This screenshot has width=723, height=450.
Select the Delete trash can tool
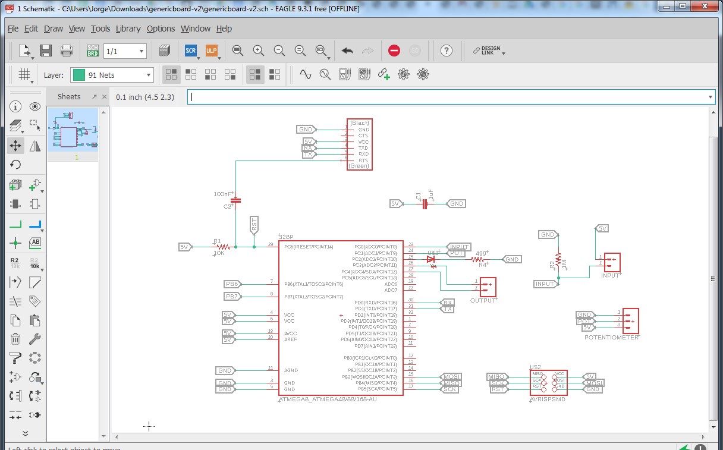(15, 339)
